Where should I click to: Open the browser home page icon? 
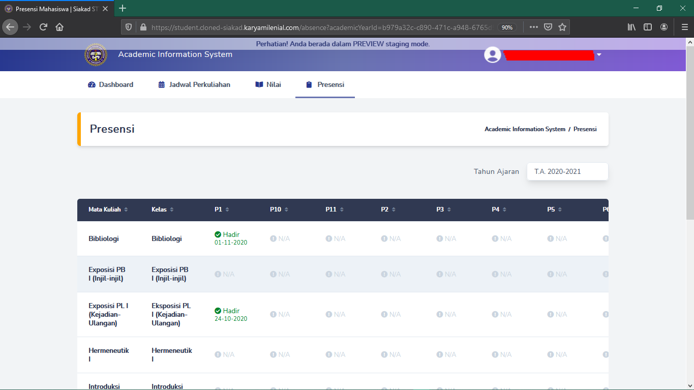[59, 27]
